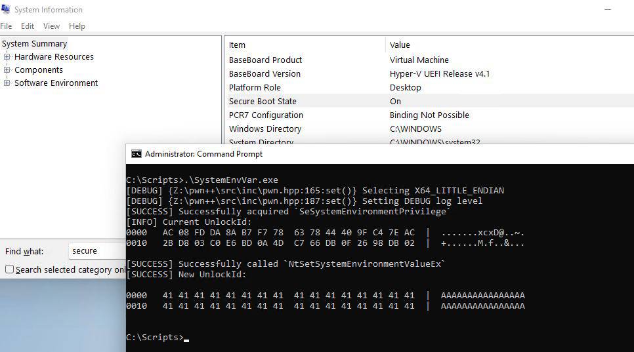Expand the Hardware Resources tree node

point(7,57)
